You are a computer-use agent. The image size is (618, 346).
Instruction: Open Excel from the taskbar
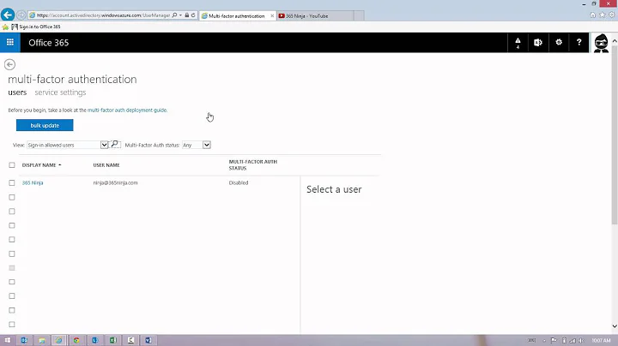pyautogui.click(x=112, y=340)
